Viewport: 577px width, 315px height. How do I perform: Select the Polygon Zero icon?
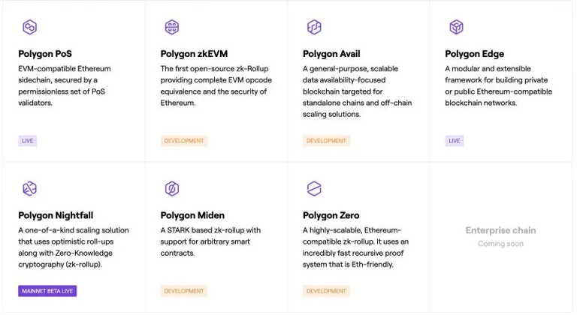click(314, 188)
